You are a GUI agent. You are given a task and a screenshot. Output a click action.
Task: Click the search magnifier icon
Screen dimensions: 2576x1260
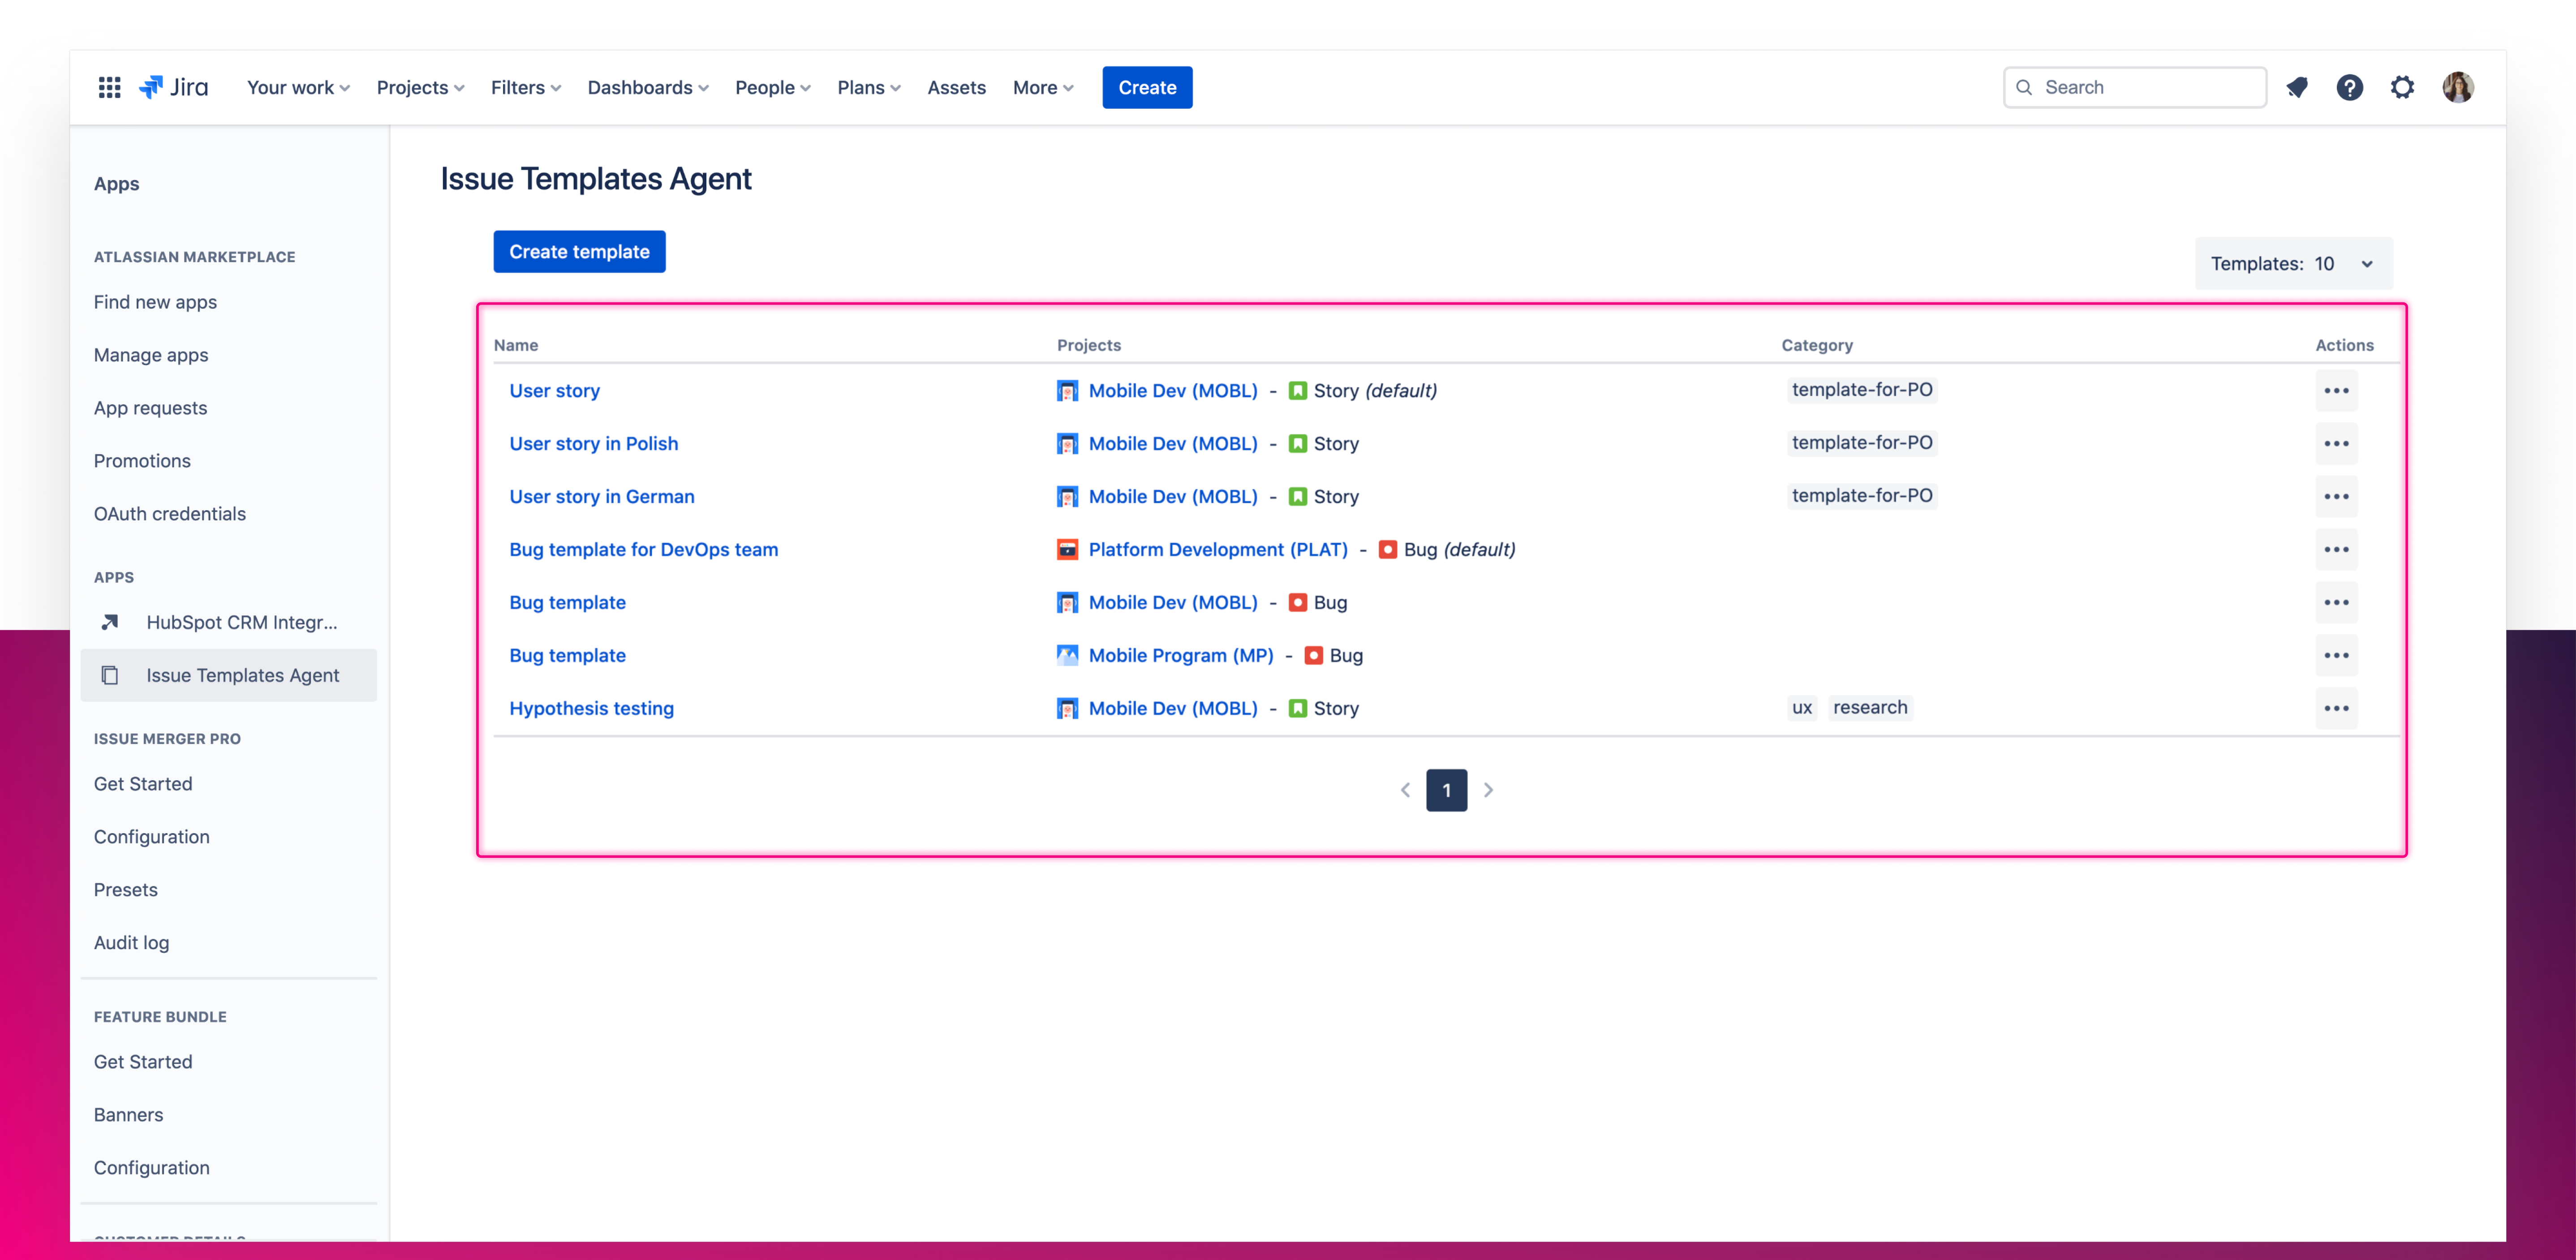pos(2024,87)
